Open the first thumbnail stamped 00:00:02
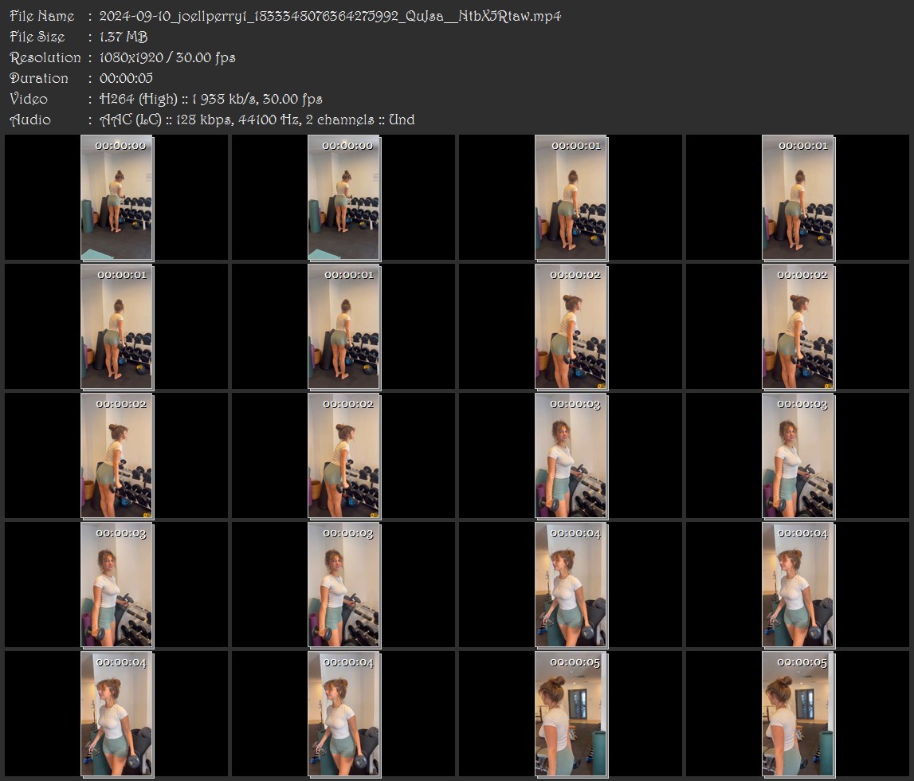Image resolution: width=914 pixels, height=781 pixels. pos(571,327)
